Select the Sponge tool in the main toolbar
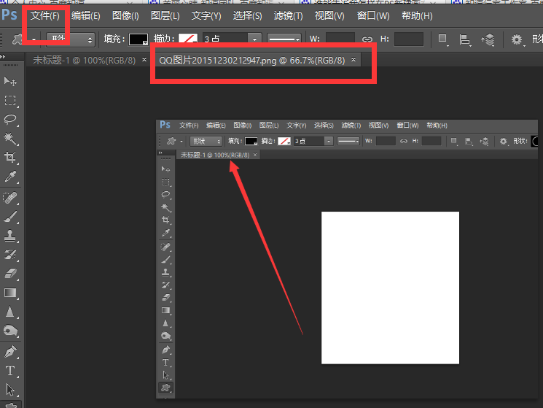This screenshot has height=408, width=543. coord(10,331)
